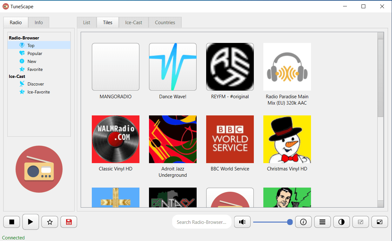Click the Fantasy station tile
This screenshot has height=241, width=392.
[173, 197]
